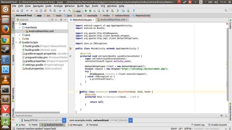Click the Make Project hammer icon
The height and width of the screenshot is (130, 232).
tap(69, 11)
